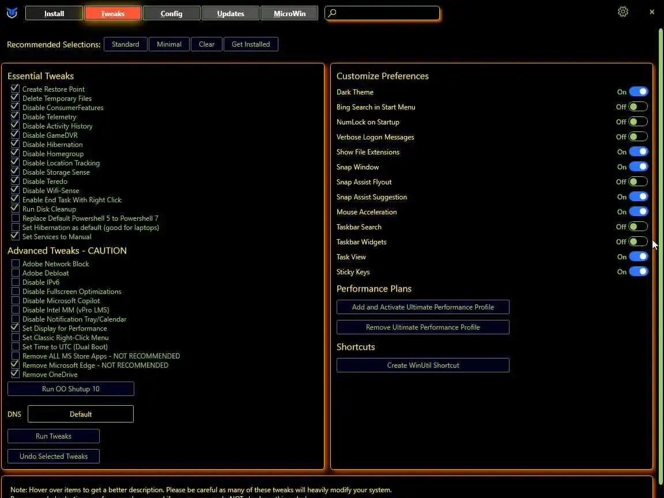Turn on Taskbar Widgets toggle
Screen dimensions: 664x498
(638, 242)
